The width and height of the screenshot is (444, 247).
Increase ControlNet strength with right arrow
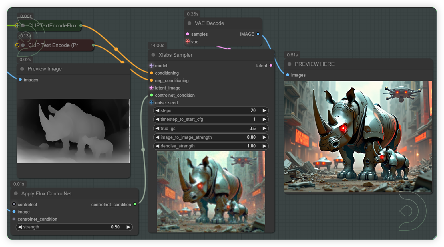(x=128, y=227)
